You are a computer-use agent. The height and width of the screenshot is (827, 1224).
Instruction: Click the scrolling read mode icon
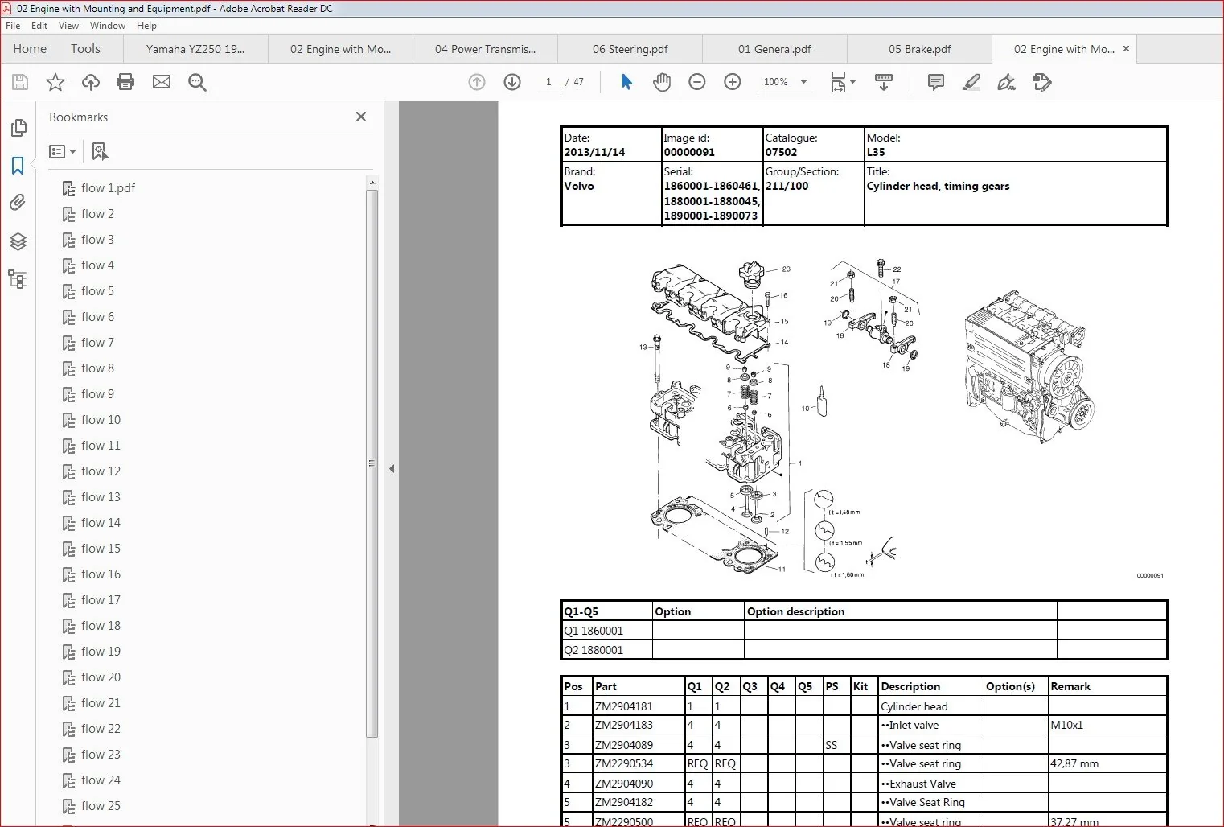884,82
